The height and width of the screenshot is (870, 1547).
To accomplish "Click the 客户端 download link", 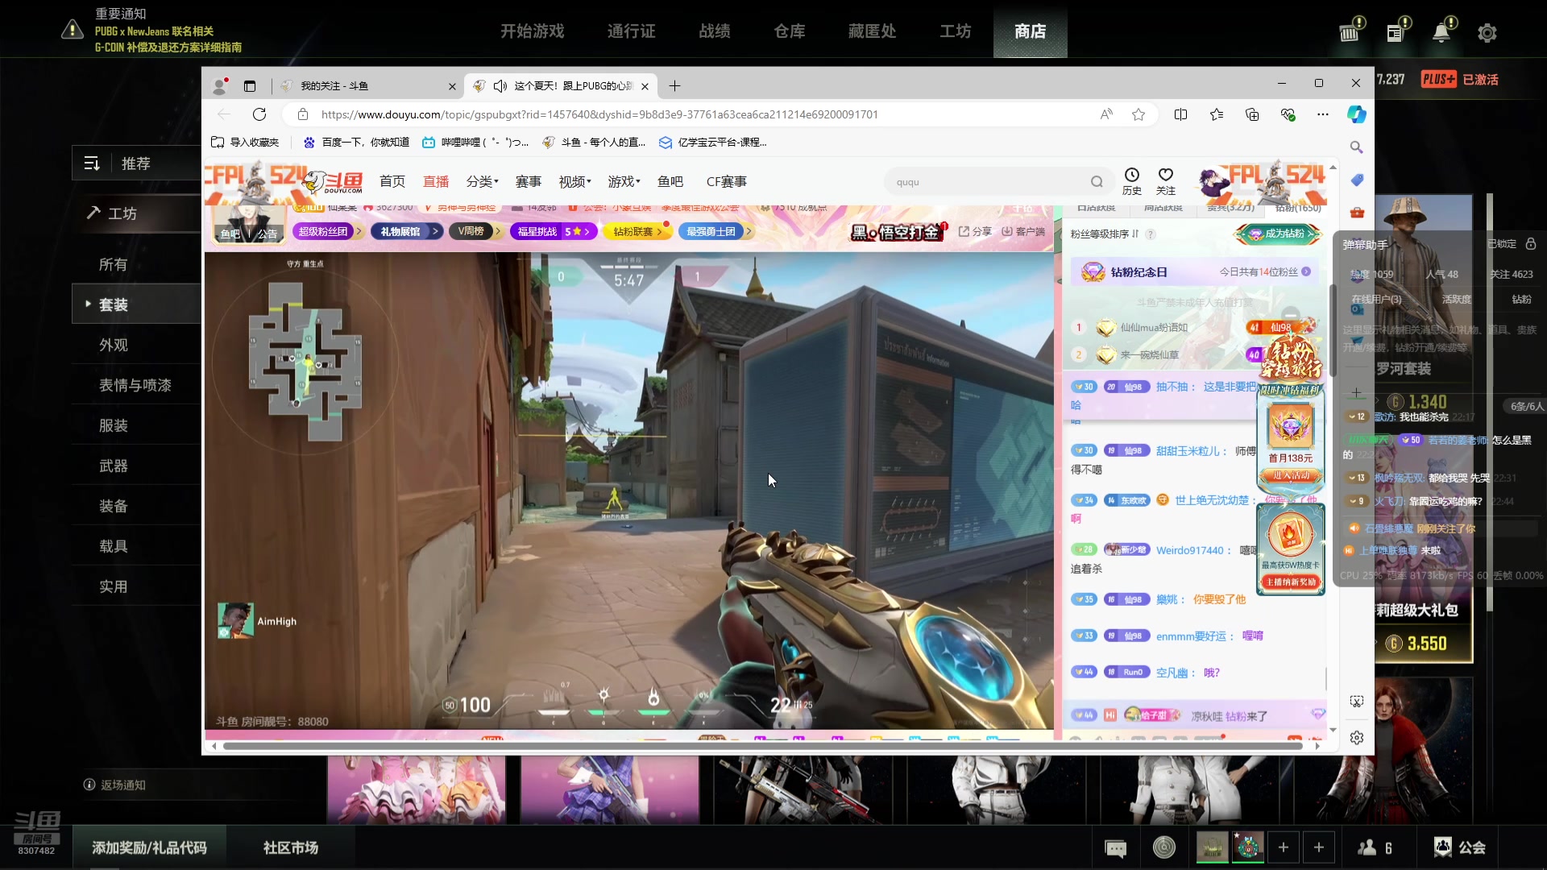I will click(1023, 232).
